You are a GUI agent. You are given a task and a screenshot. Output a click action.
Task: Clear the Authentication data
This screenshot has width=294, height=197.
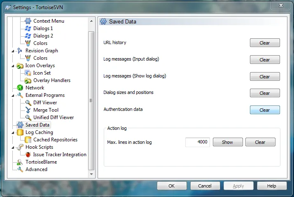265,110
